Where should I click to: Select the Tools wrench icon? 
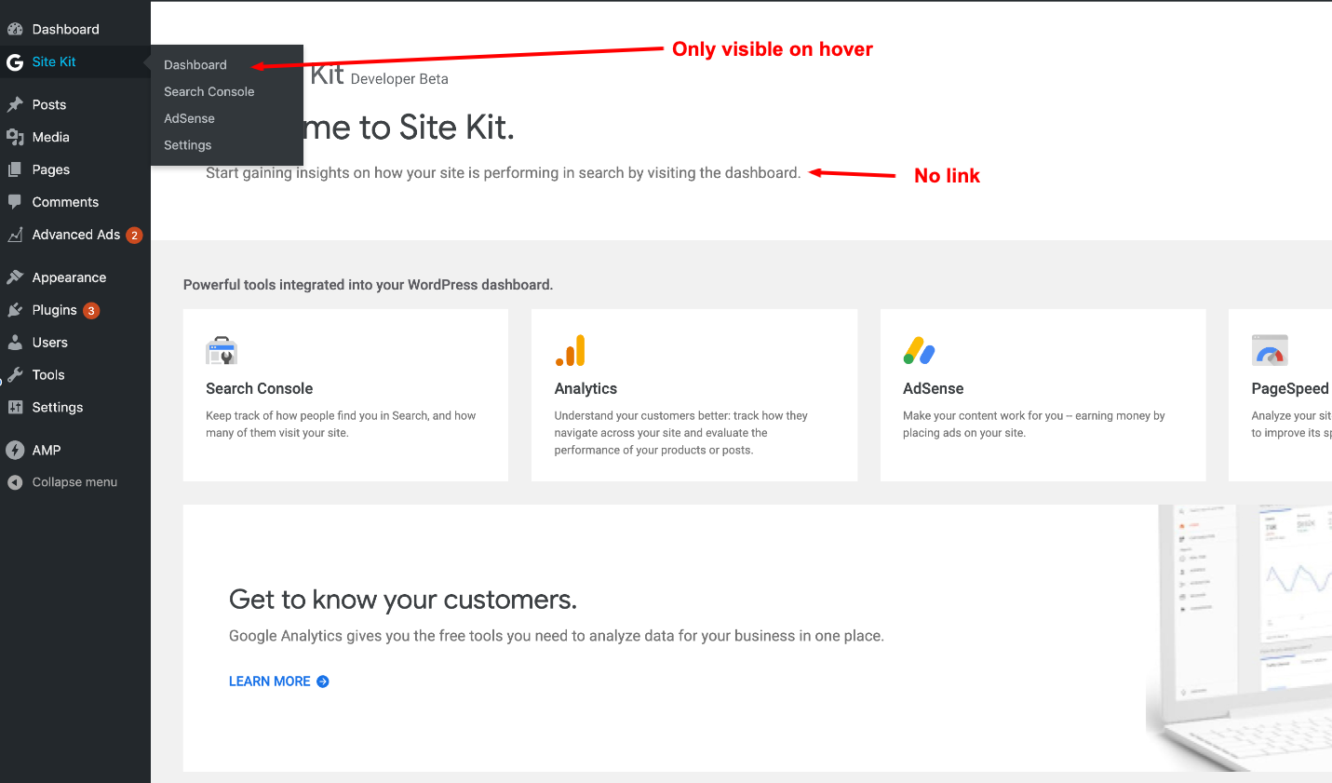point(14,374)
